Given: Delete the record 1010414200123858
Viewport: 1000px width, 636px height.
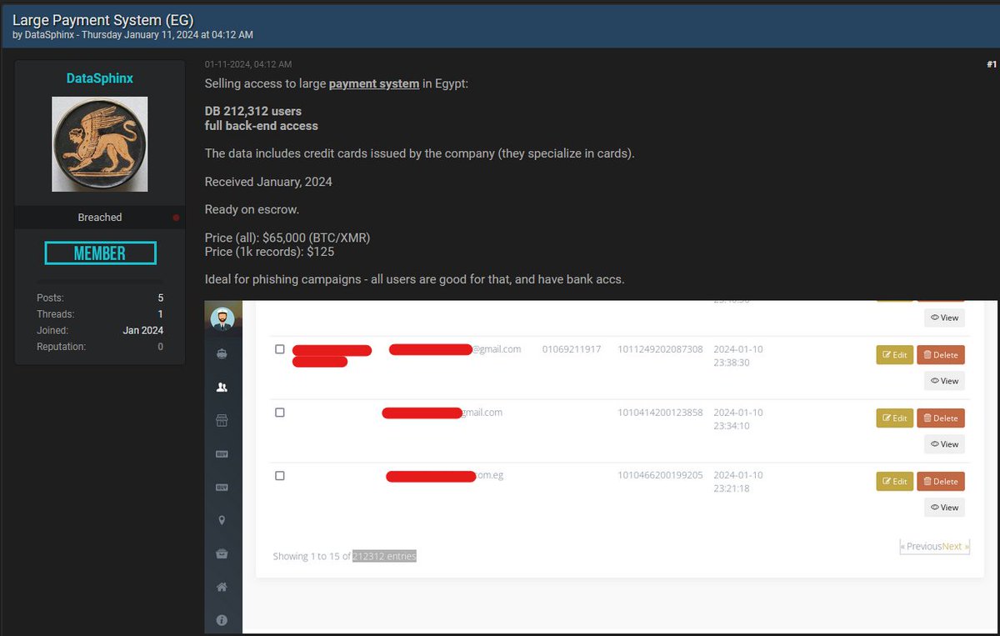Looking at the screenshot, I should pos(941,418).
